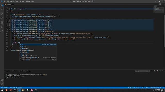Image resolution: width=165 pixels, height=92 pixels.
Task: Split the terminal panel
Action: click(x=154, y=71)
